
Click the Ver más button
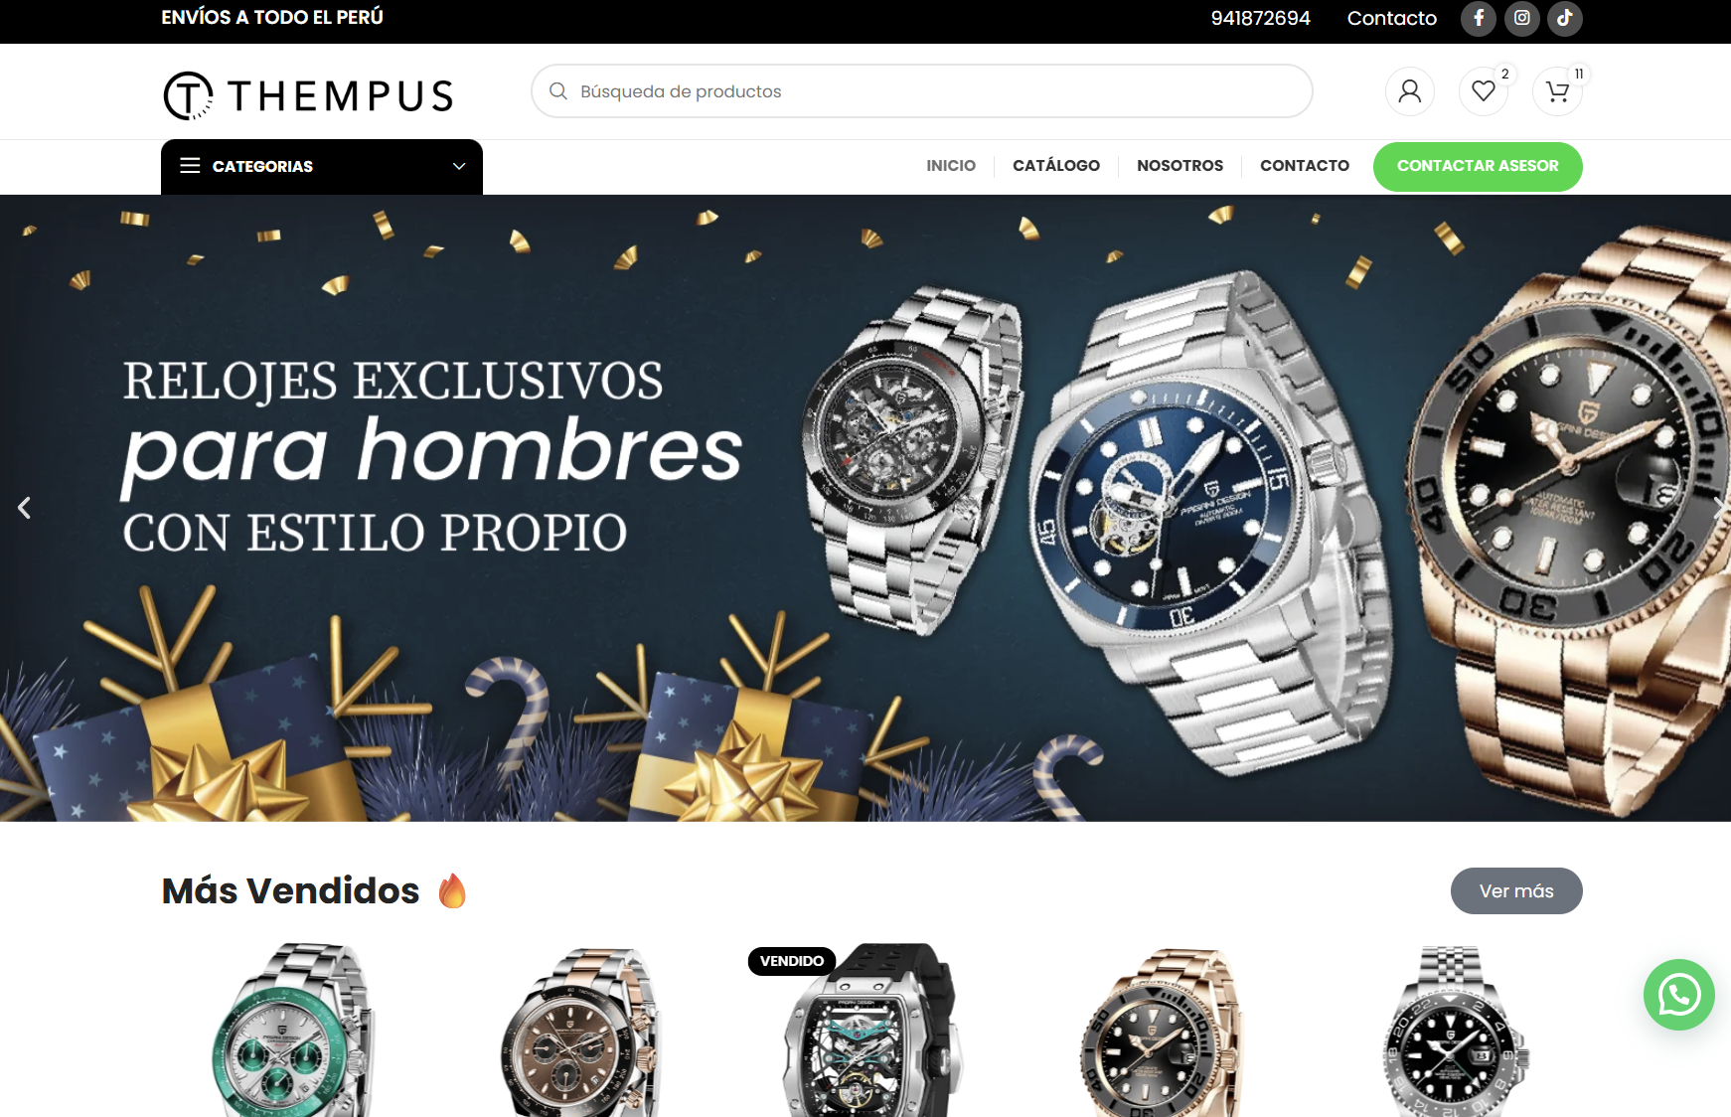[x=1516, y=890]
